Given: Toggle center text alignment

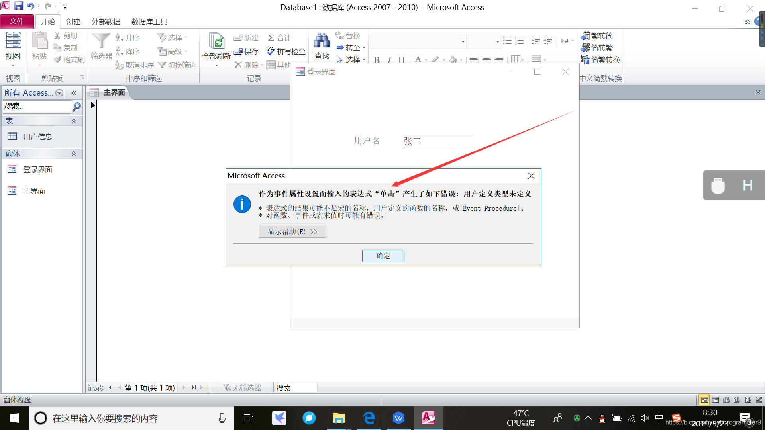Looking at the screenshot, I should click(x=486, y=60).
